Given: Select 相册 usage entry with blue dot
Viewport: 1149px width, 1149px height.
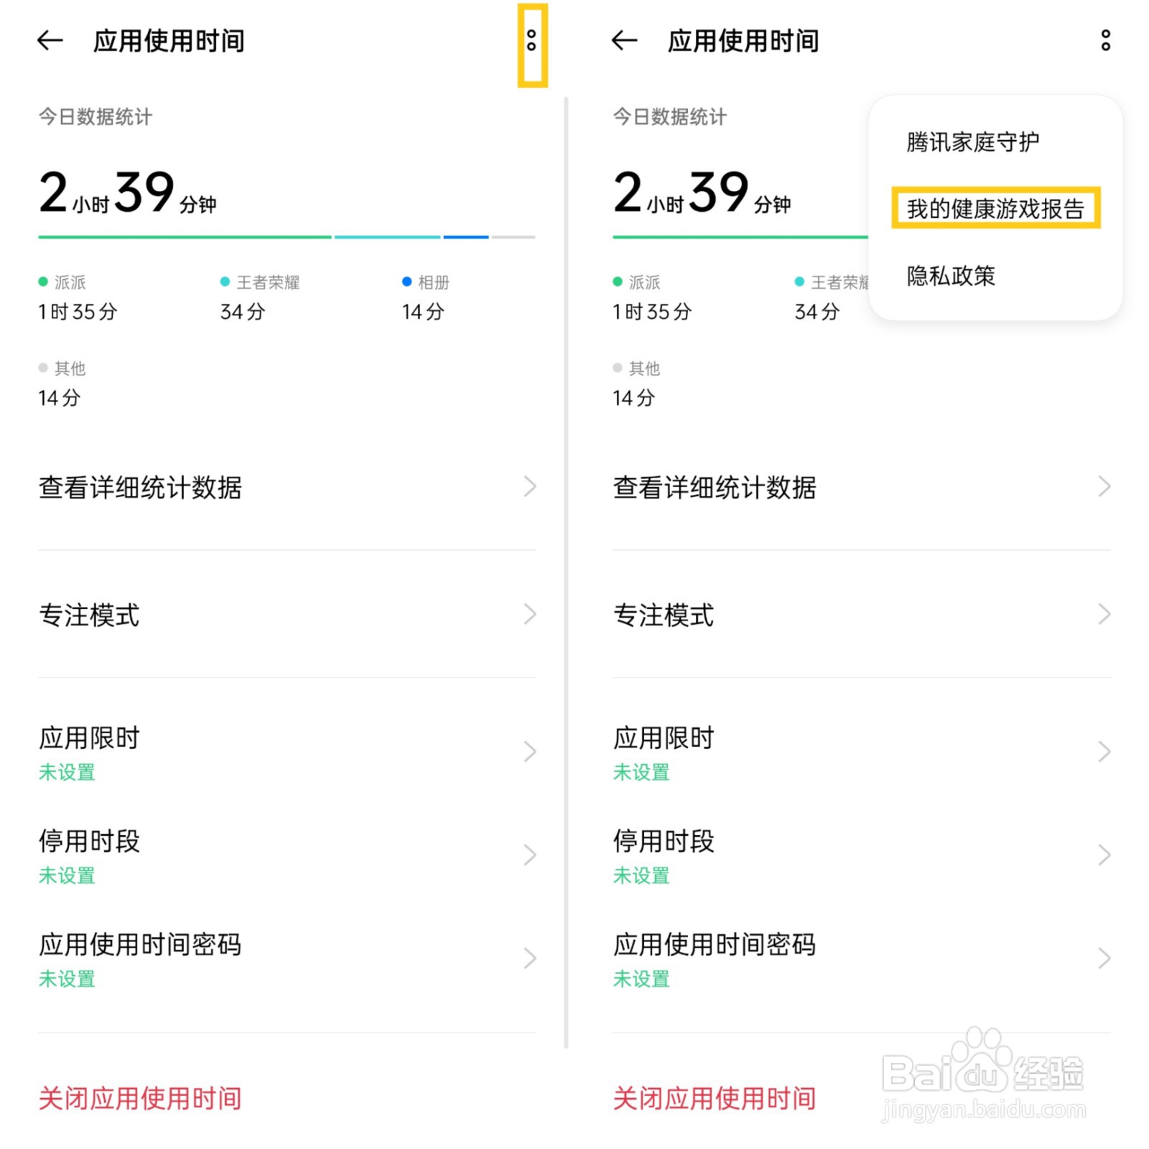Looking at the screenshot, I should pyautogui.click(x=426, y=298).
